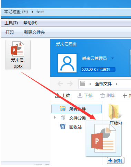The image size is (131, 167).
Task: Go back with the left arrow
Action: coord(60,83)
